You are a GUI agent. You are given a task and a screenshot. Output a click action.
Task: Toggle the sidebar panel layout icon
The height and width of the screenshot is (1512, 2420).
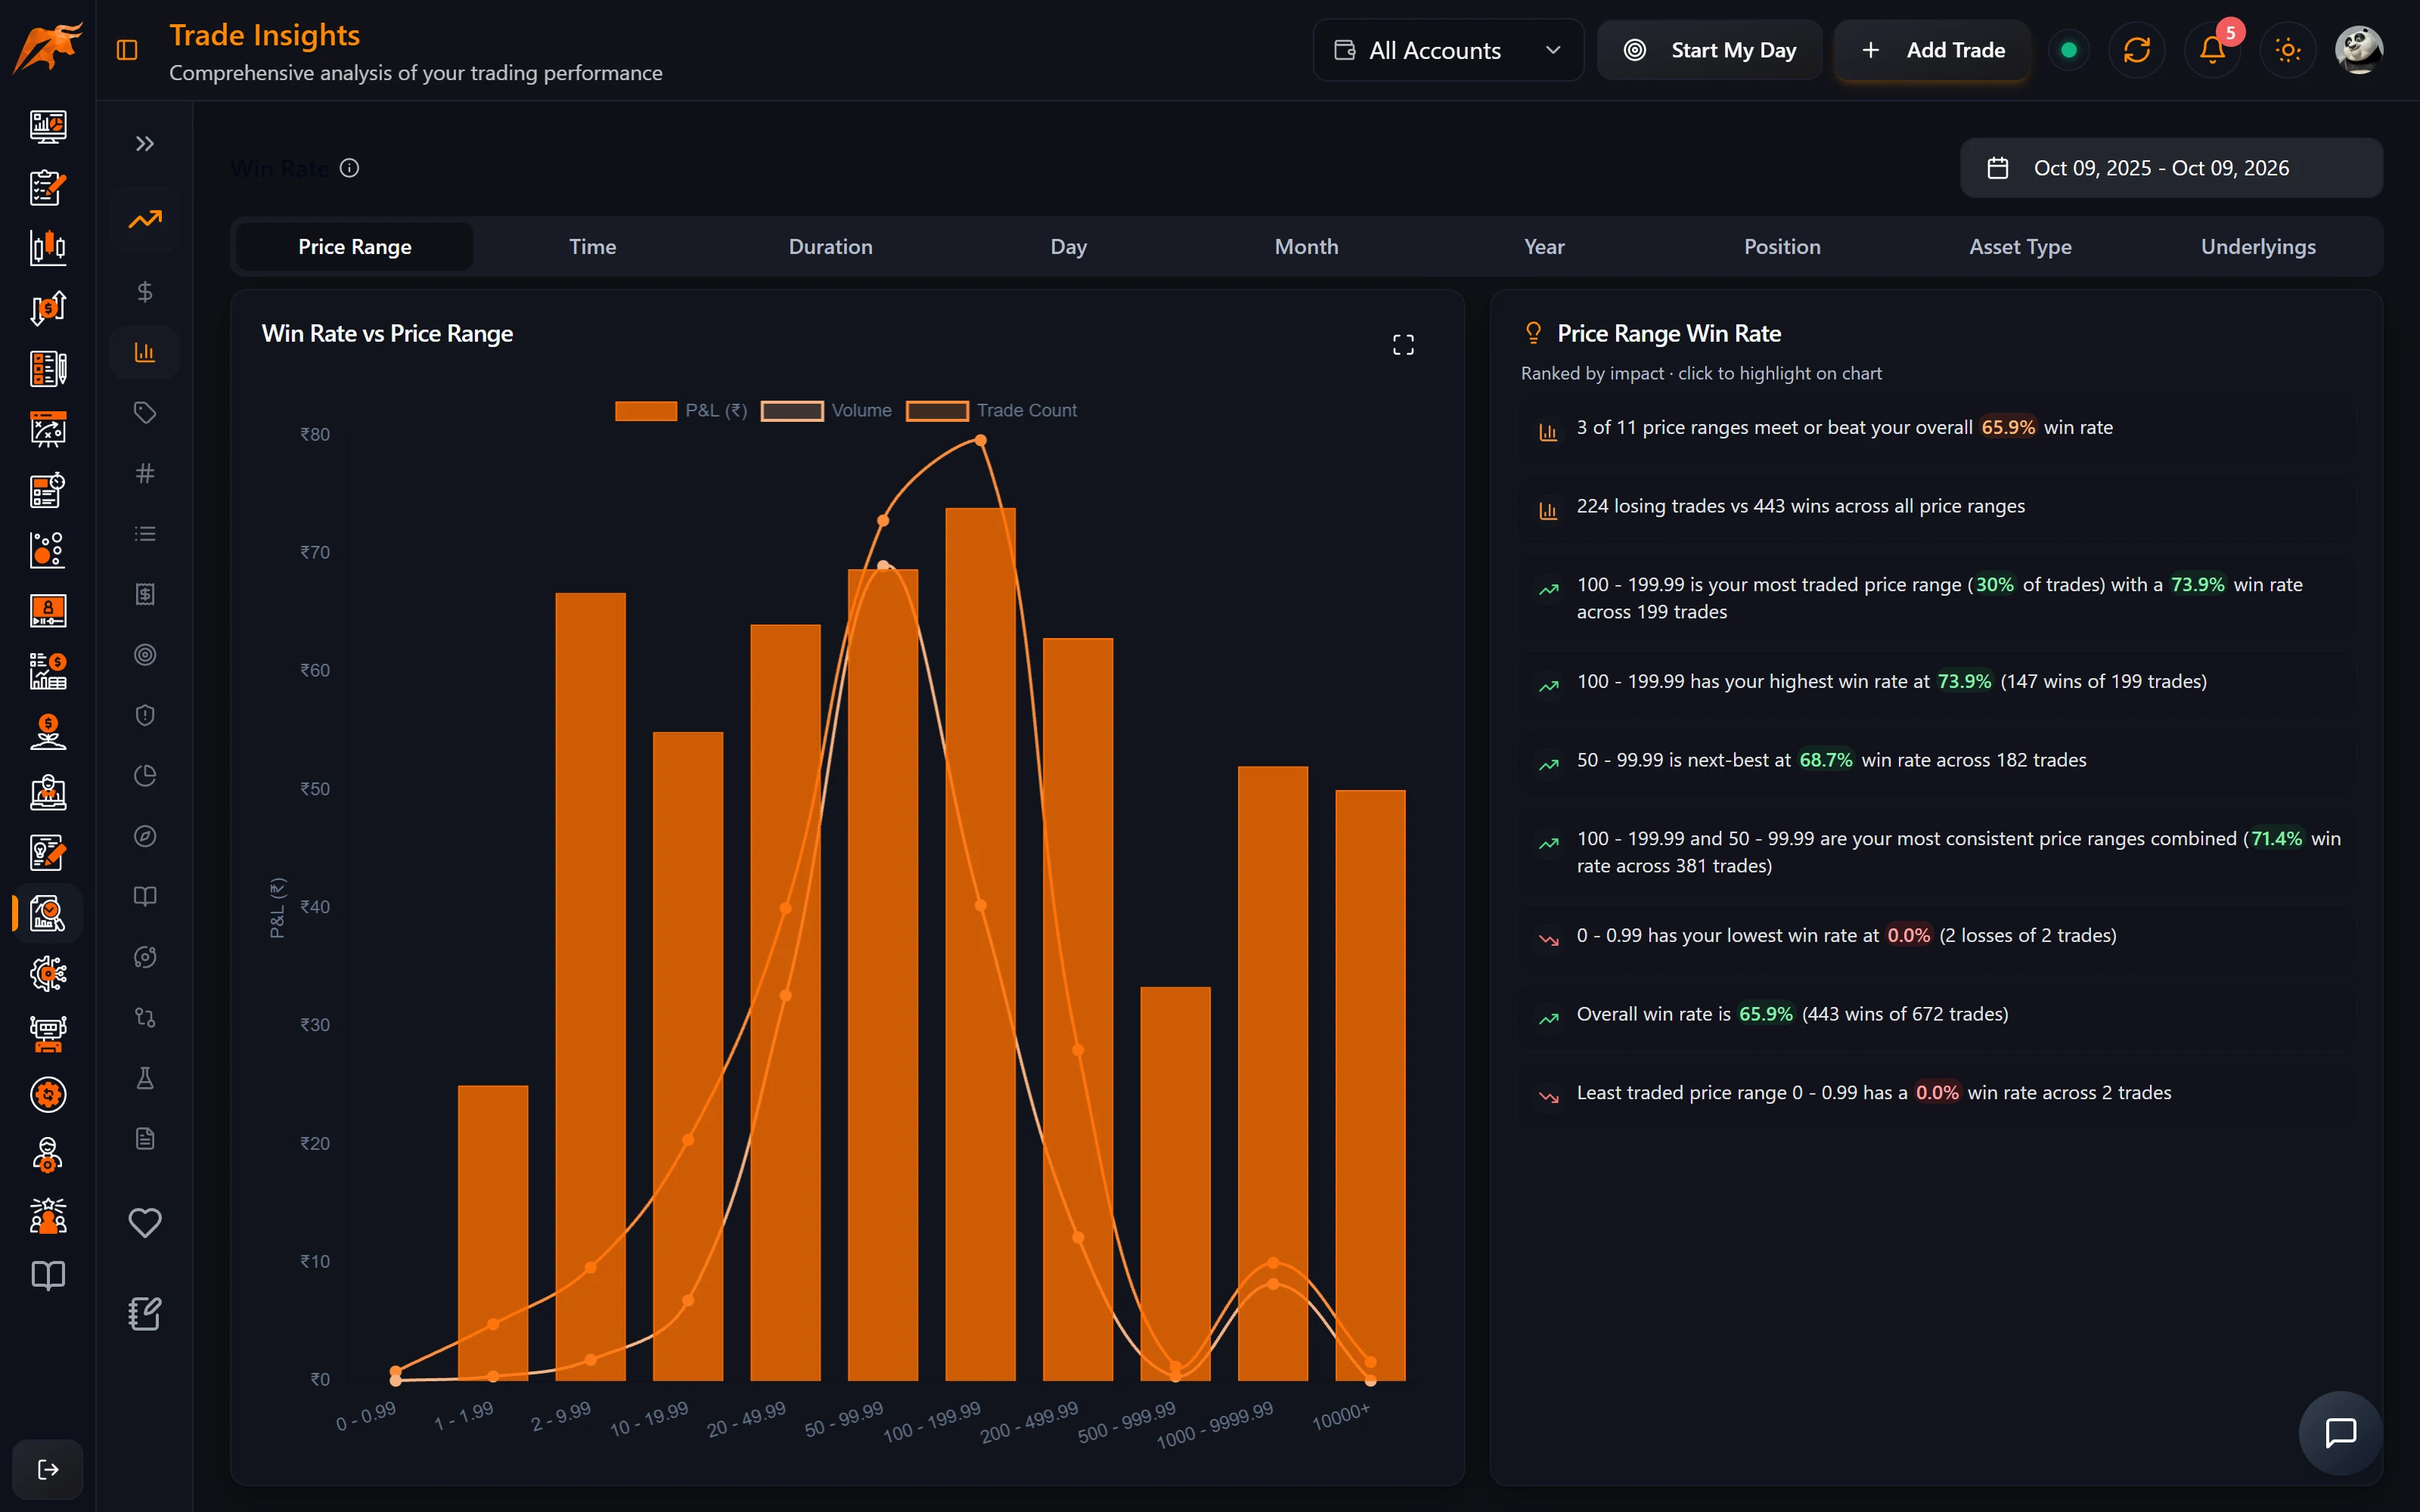[127, 50]
